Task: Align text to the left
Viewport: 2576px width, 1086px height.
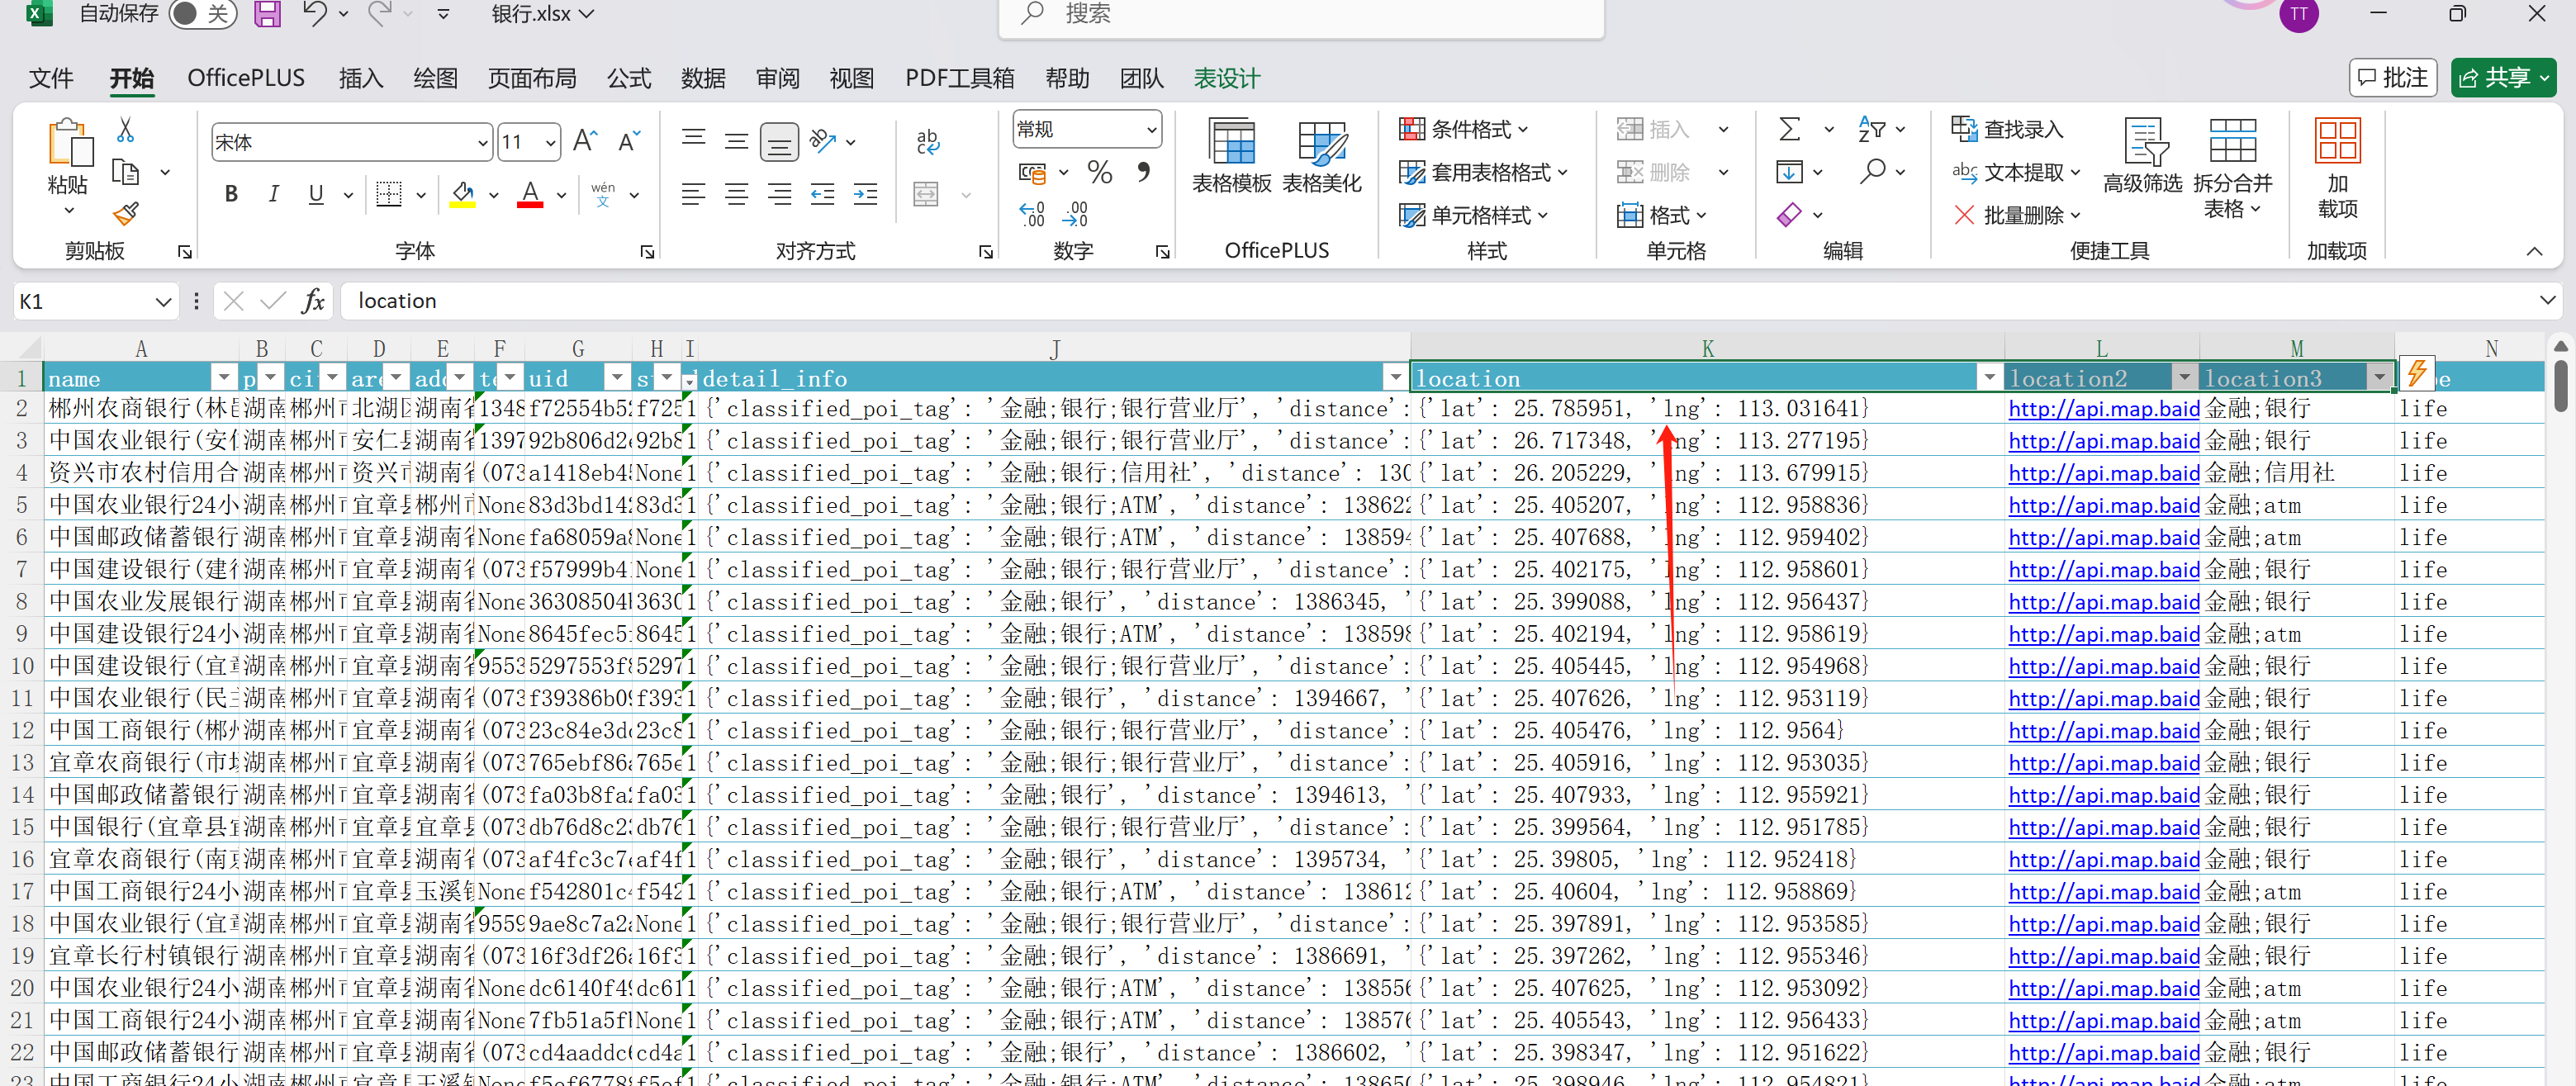Action: [693, 194]
